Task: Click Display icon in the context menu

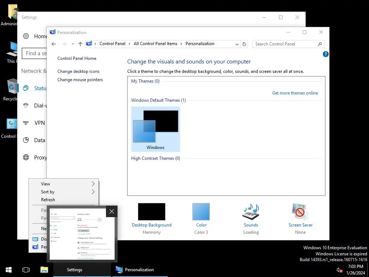Action: click(35, 239)
